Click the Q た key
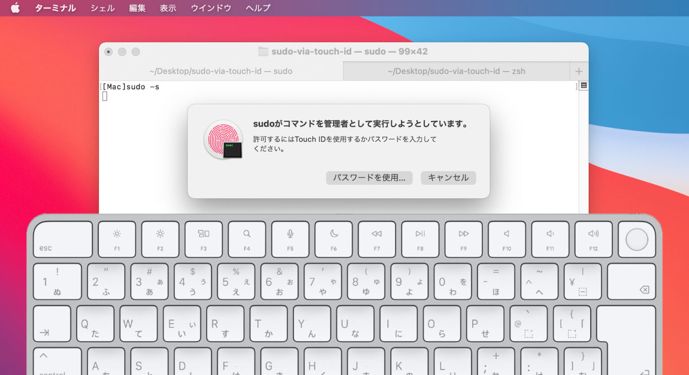This screenshot has height=375, width=689. click(x=95, y=323)
